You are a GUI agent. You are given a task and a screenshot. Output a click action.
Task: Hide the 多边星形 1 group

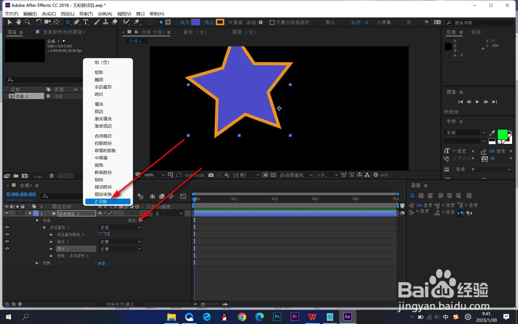tap(7, 227)
